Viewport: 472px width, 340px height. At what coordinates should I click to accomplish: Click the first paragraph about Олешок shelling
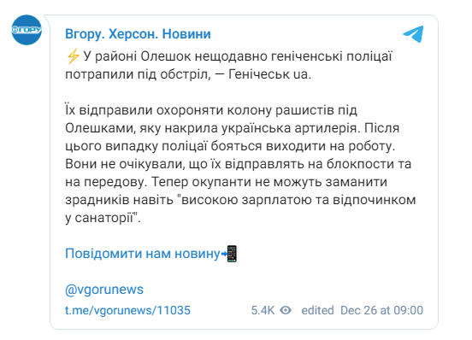pyautogui.click(x=229, y=65)
